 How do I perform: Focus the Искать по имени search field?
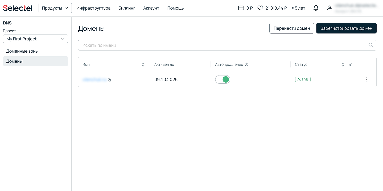click(x=221, y=45)
